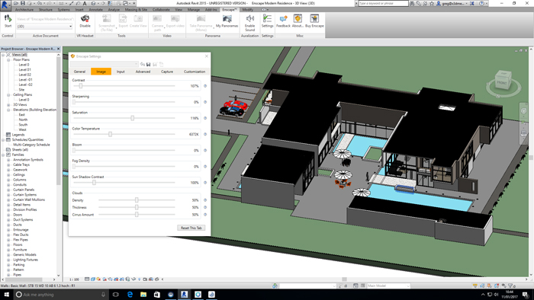Viewport: 534px width, 300px height.
Task: Switch to the Advanced tab
Action: 143,72
